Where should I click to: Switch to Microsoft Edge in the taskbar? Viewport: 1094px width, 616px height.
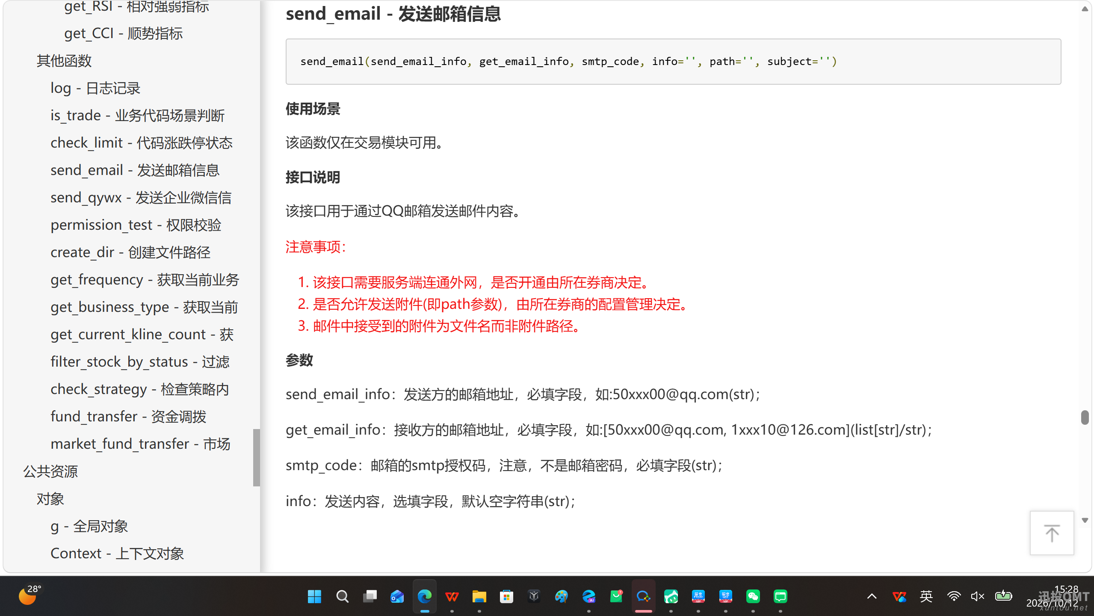pyautogui.click(x=424, y=596)
